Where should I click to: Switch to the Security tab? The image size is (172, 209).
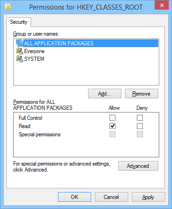click(x=19, y=22)
